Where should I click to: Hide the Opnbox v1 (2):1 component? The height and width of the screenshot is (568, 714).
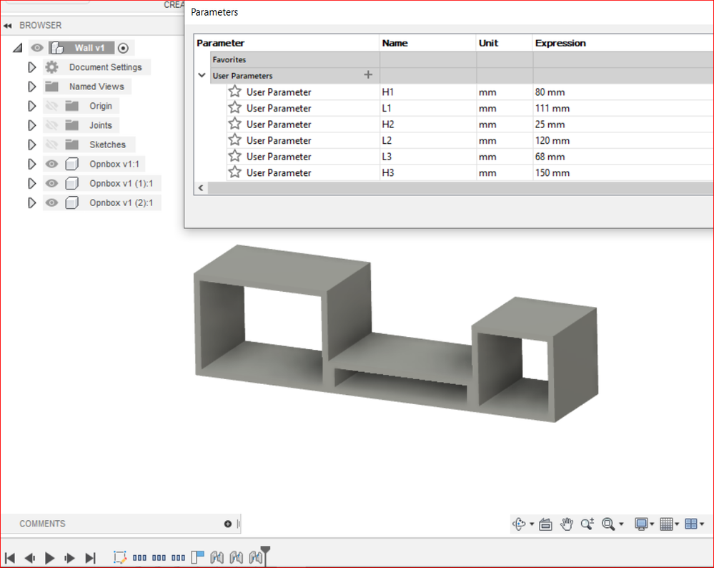click(x=52, y=202)
